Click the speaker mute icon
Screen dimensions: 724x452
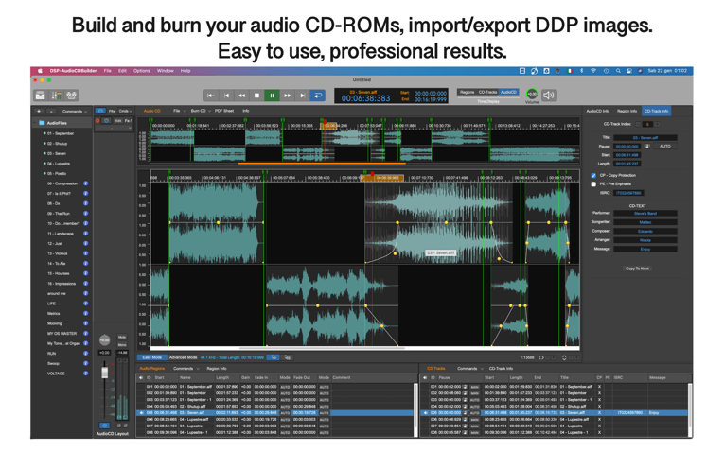(x=549, y=95)
